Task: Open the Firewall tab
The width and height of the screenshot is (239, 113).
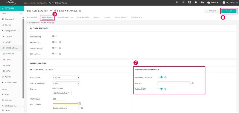Action: [x=96, y=17]
